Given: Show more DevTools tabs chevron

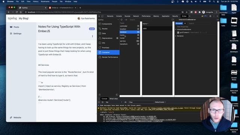Looking at the screenshot, I should coord(190,16).
